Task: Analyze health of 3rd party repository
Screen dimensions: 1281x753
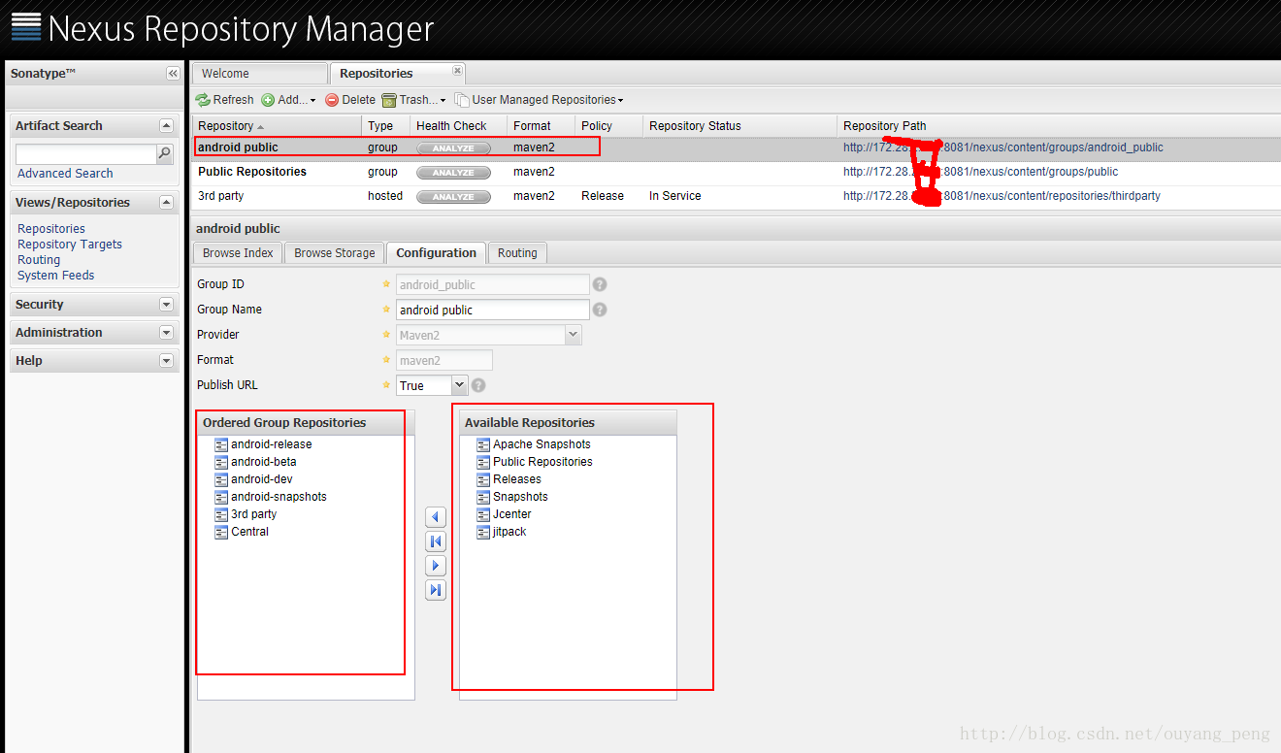Action: 453,197
